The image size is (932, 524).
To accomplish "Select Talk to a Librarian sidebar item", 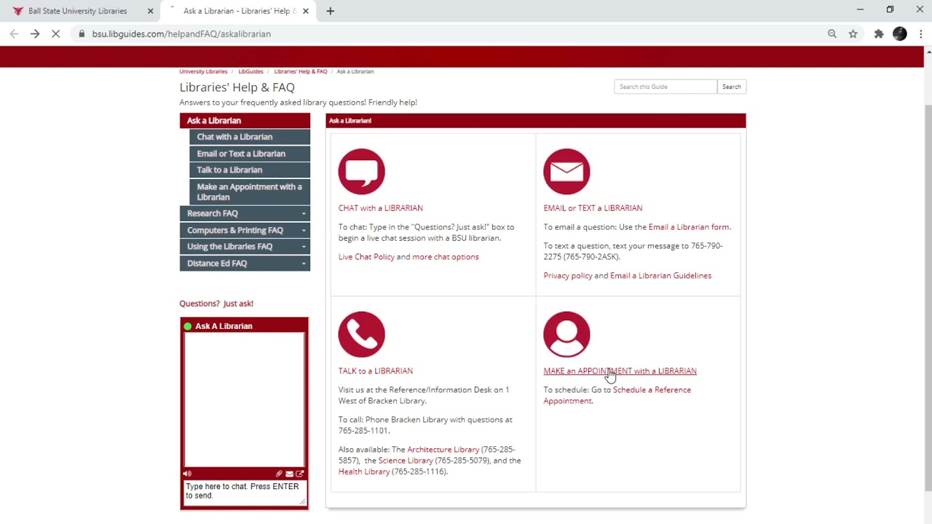I will pyautogui.click(x=250, y=170).
